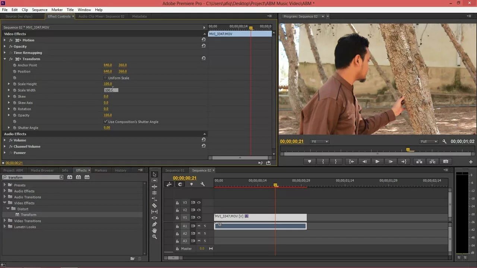The width and height of the screenshot is (477, 268).
Task: Expand the Rotation property
Action: (9, 109)
